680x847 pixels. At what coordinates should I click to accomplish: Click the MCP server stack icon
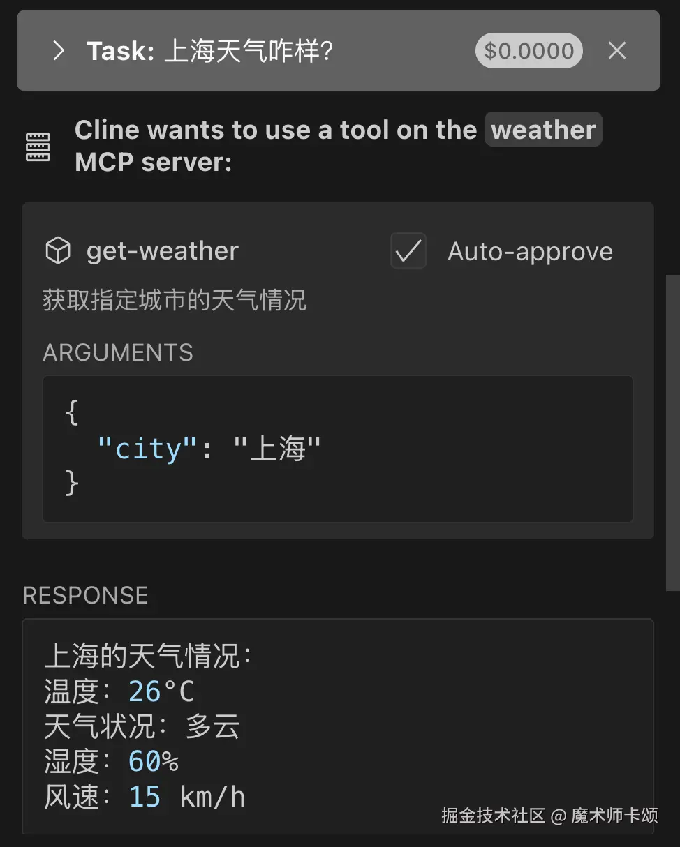tap(38, 147)
